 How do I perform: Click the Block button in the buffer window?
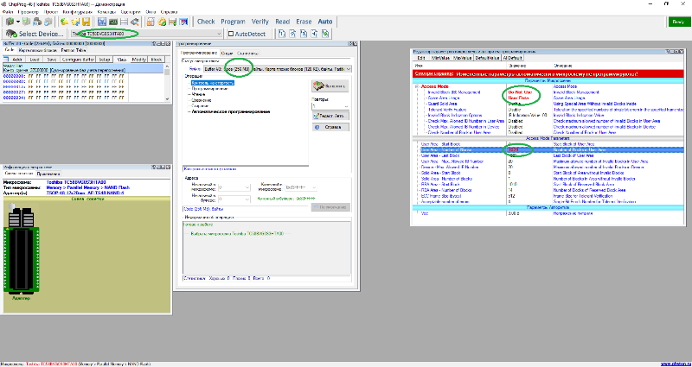tap(157, 60)
